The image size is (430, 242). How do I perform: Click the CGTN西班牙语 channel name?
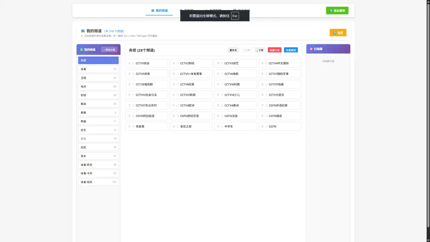189,116
